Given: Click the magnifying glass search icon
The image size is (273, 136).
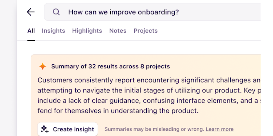Looking at the screenshot, I should (56, 12).
